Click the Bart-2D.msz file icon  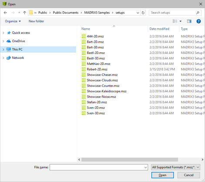pos(84,42)
